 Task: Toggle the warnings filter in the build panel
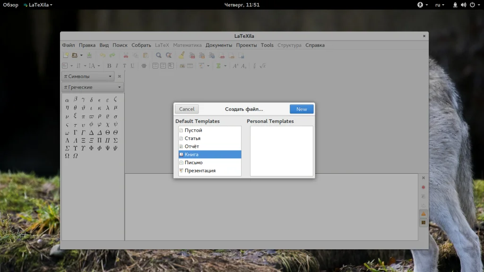(423, 213)
